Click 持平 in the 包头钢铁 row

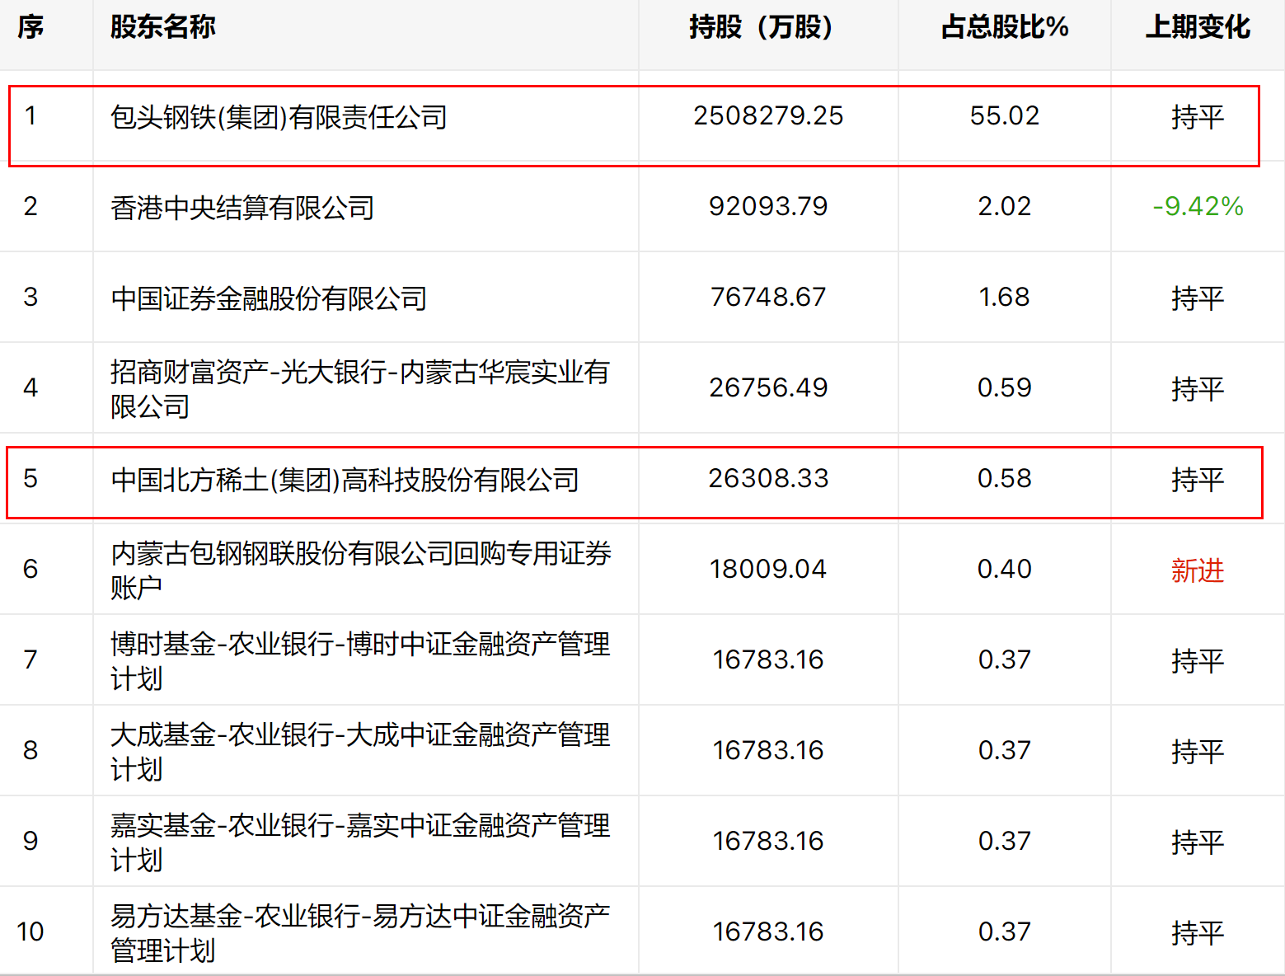coord(1198,117)
